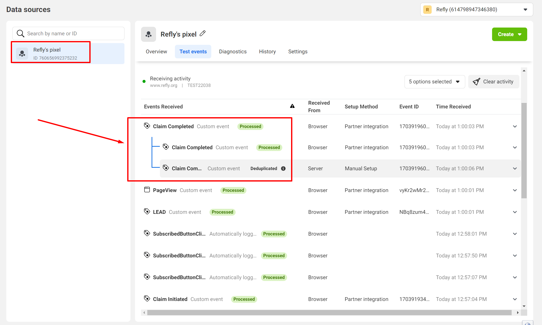Expand the 12:57:07 PM SubscribedButtonClick row

[x=515, y=277]
